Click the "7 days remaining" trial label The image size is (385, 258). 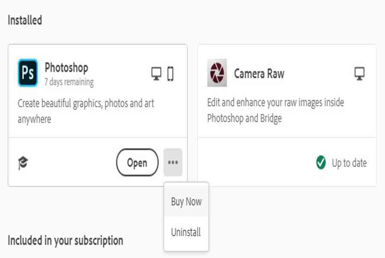(x=69, y=82)
